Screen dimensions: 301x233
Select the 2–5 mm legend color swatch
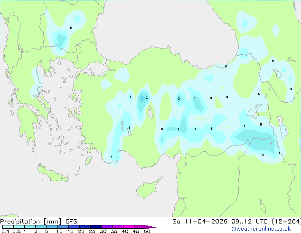coord(41,227)
